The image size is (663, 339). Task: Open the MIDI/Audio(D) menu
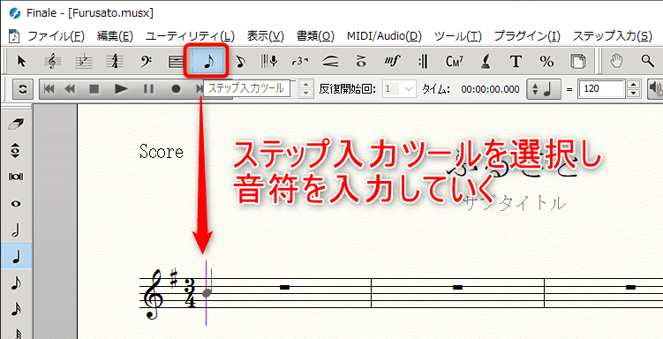point(384,36)
